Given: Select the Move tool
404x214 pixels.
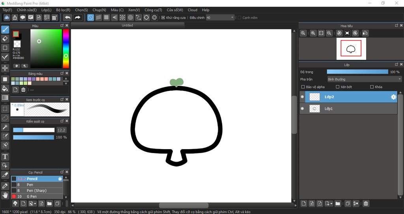Looking at the screenshot, I should point(5,68).
